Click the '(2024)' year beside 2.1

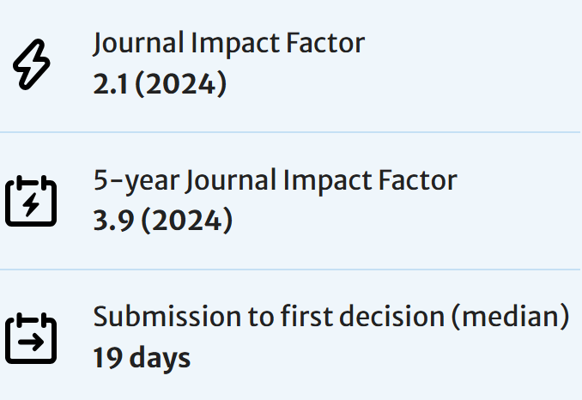pos(180,85)
